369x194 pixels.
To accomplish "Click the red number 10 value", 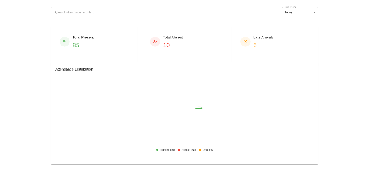I will [x=166, y=45].
